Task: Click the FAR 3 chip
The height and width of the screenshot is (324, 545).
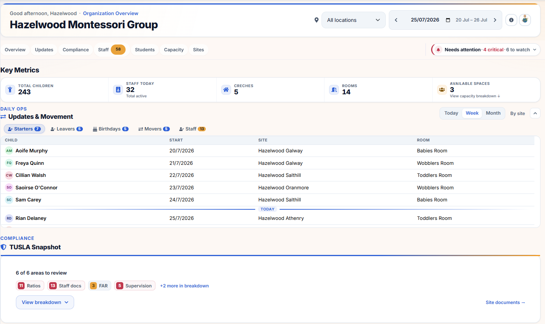Action: [100, 286]
